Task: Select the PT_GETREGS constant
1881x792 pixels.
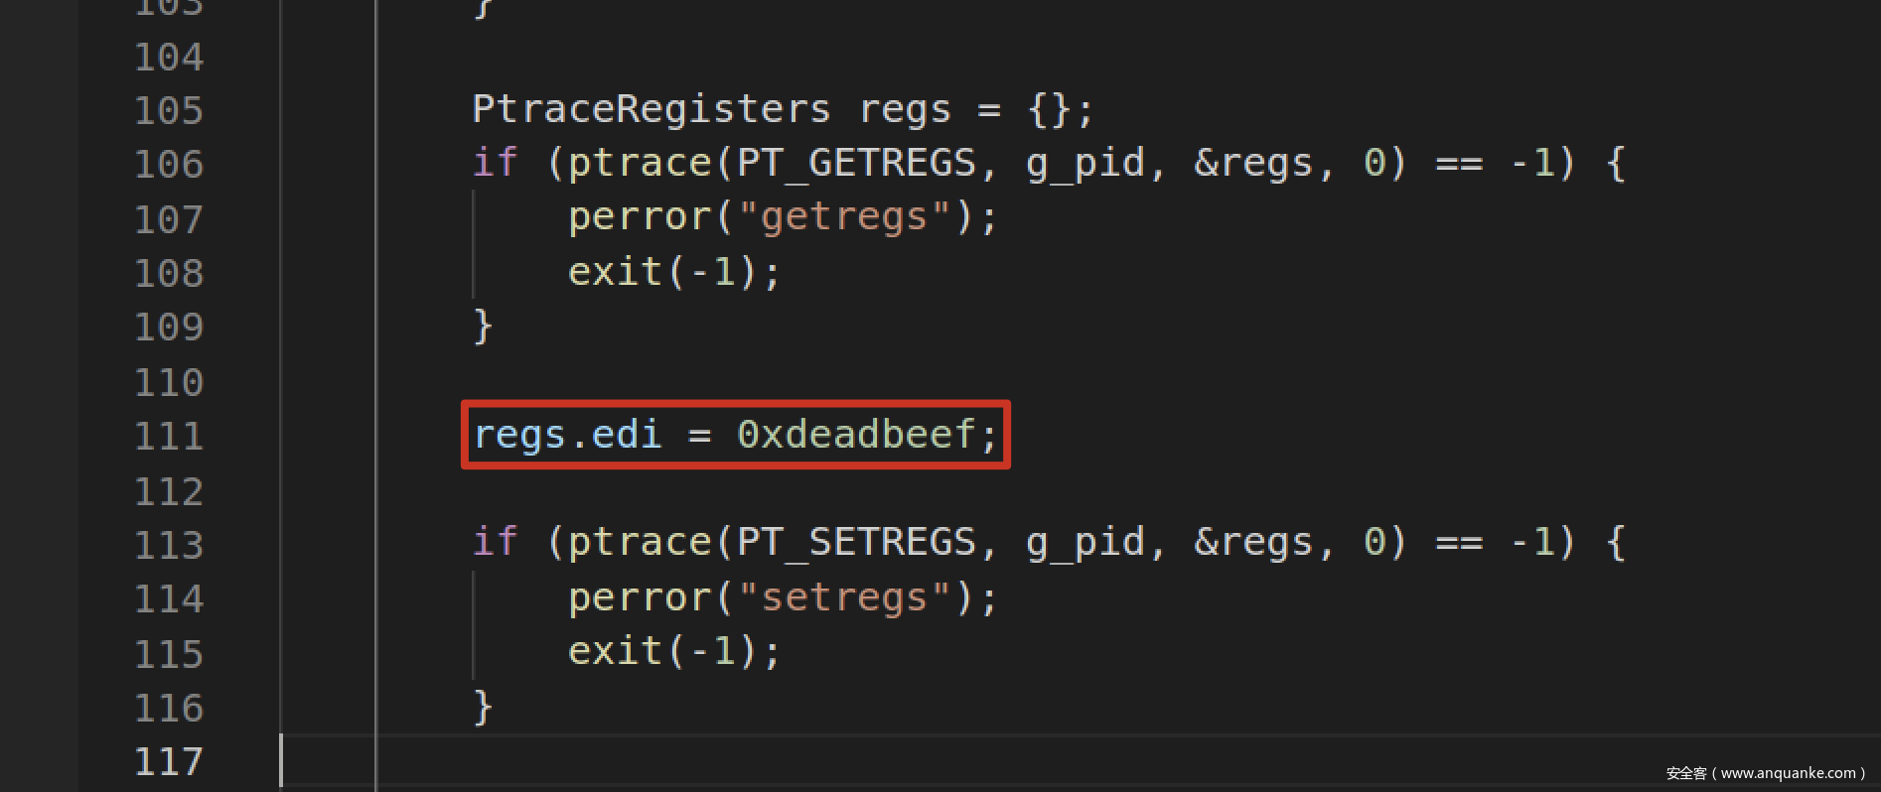Action: [x=856, y=163]
